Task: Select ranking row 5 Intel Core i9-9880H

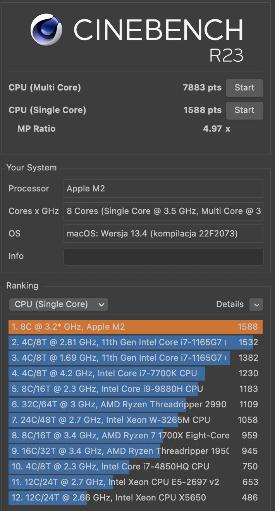Action: coord(136,389)
